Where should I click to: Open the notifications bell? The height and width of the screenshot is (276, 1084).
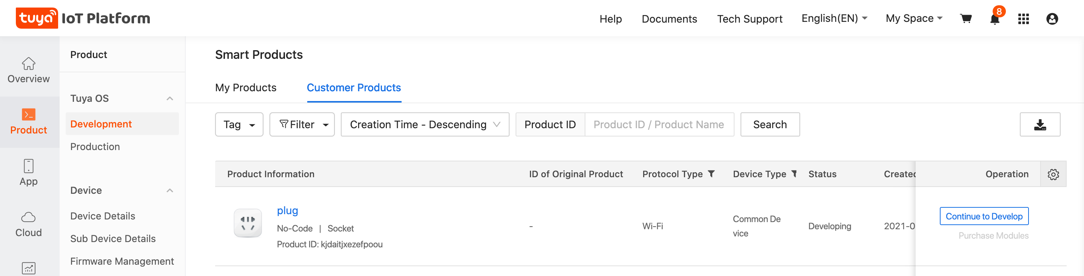coord(995,19)
